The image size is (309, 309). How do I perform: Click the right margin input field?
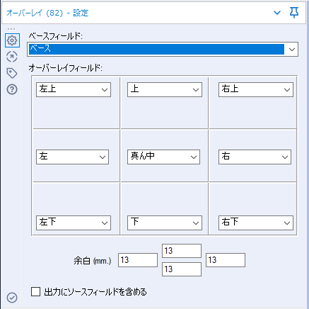pos(226,260)
